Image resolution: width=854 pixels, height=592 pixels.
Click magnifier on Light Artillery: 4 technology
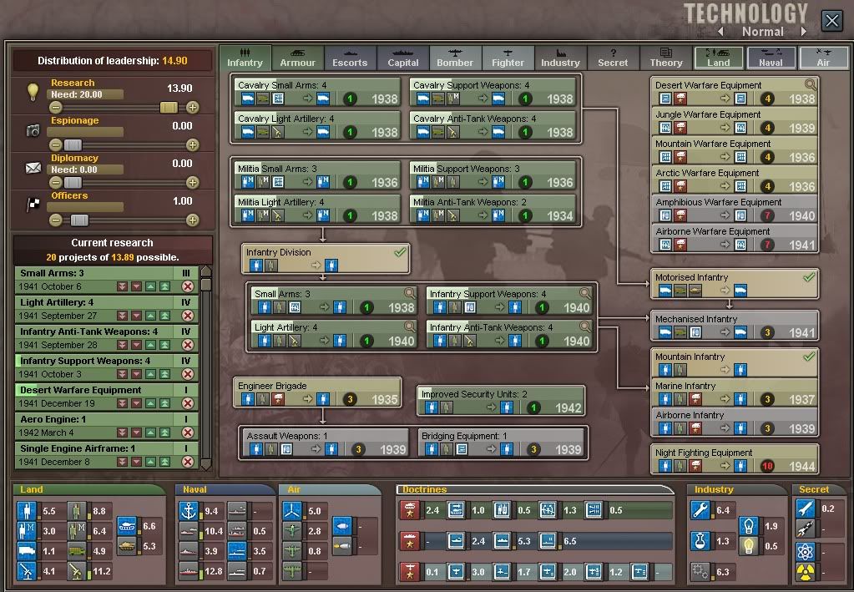coord(410,326)
